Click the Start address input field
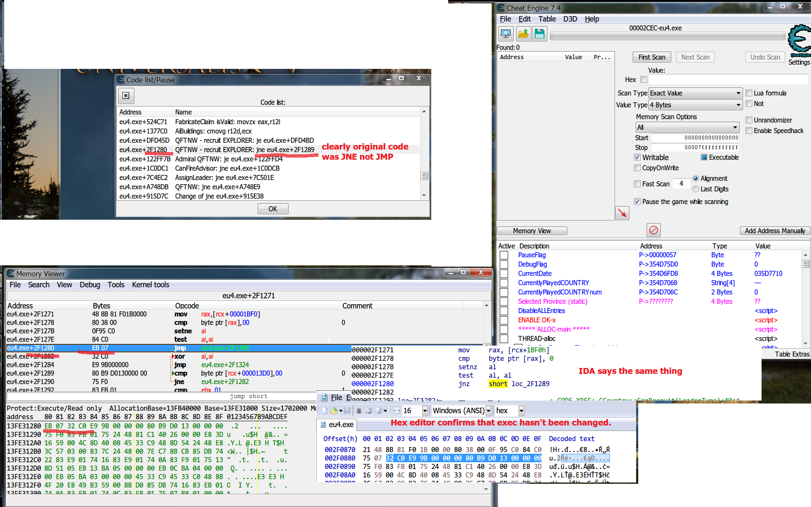Screen dimensions: 811x507 point(695,138)
